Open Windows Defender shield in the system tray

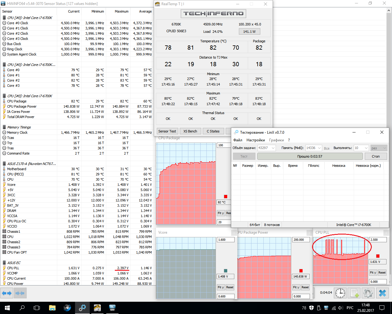(x=311, y=308)
